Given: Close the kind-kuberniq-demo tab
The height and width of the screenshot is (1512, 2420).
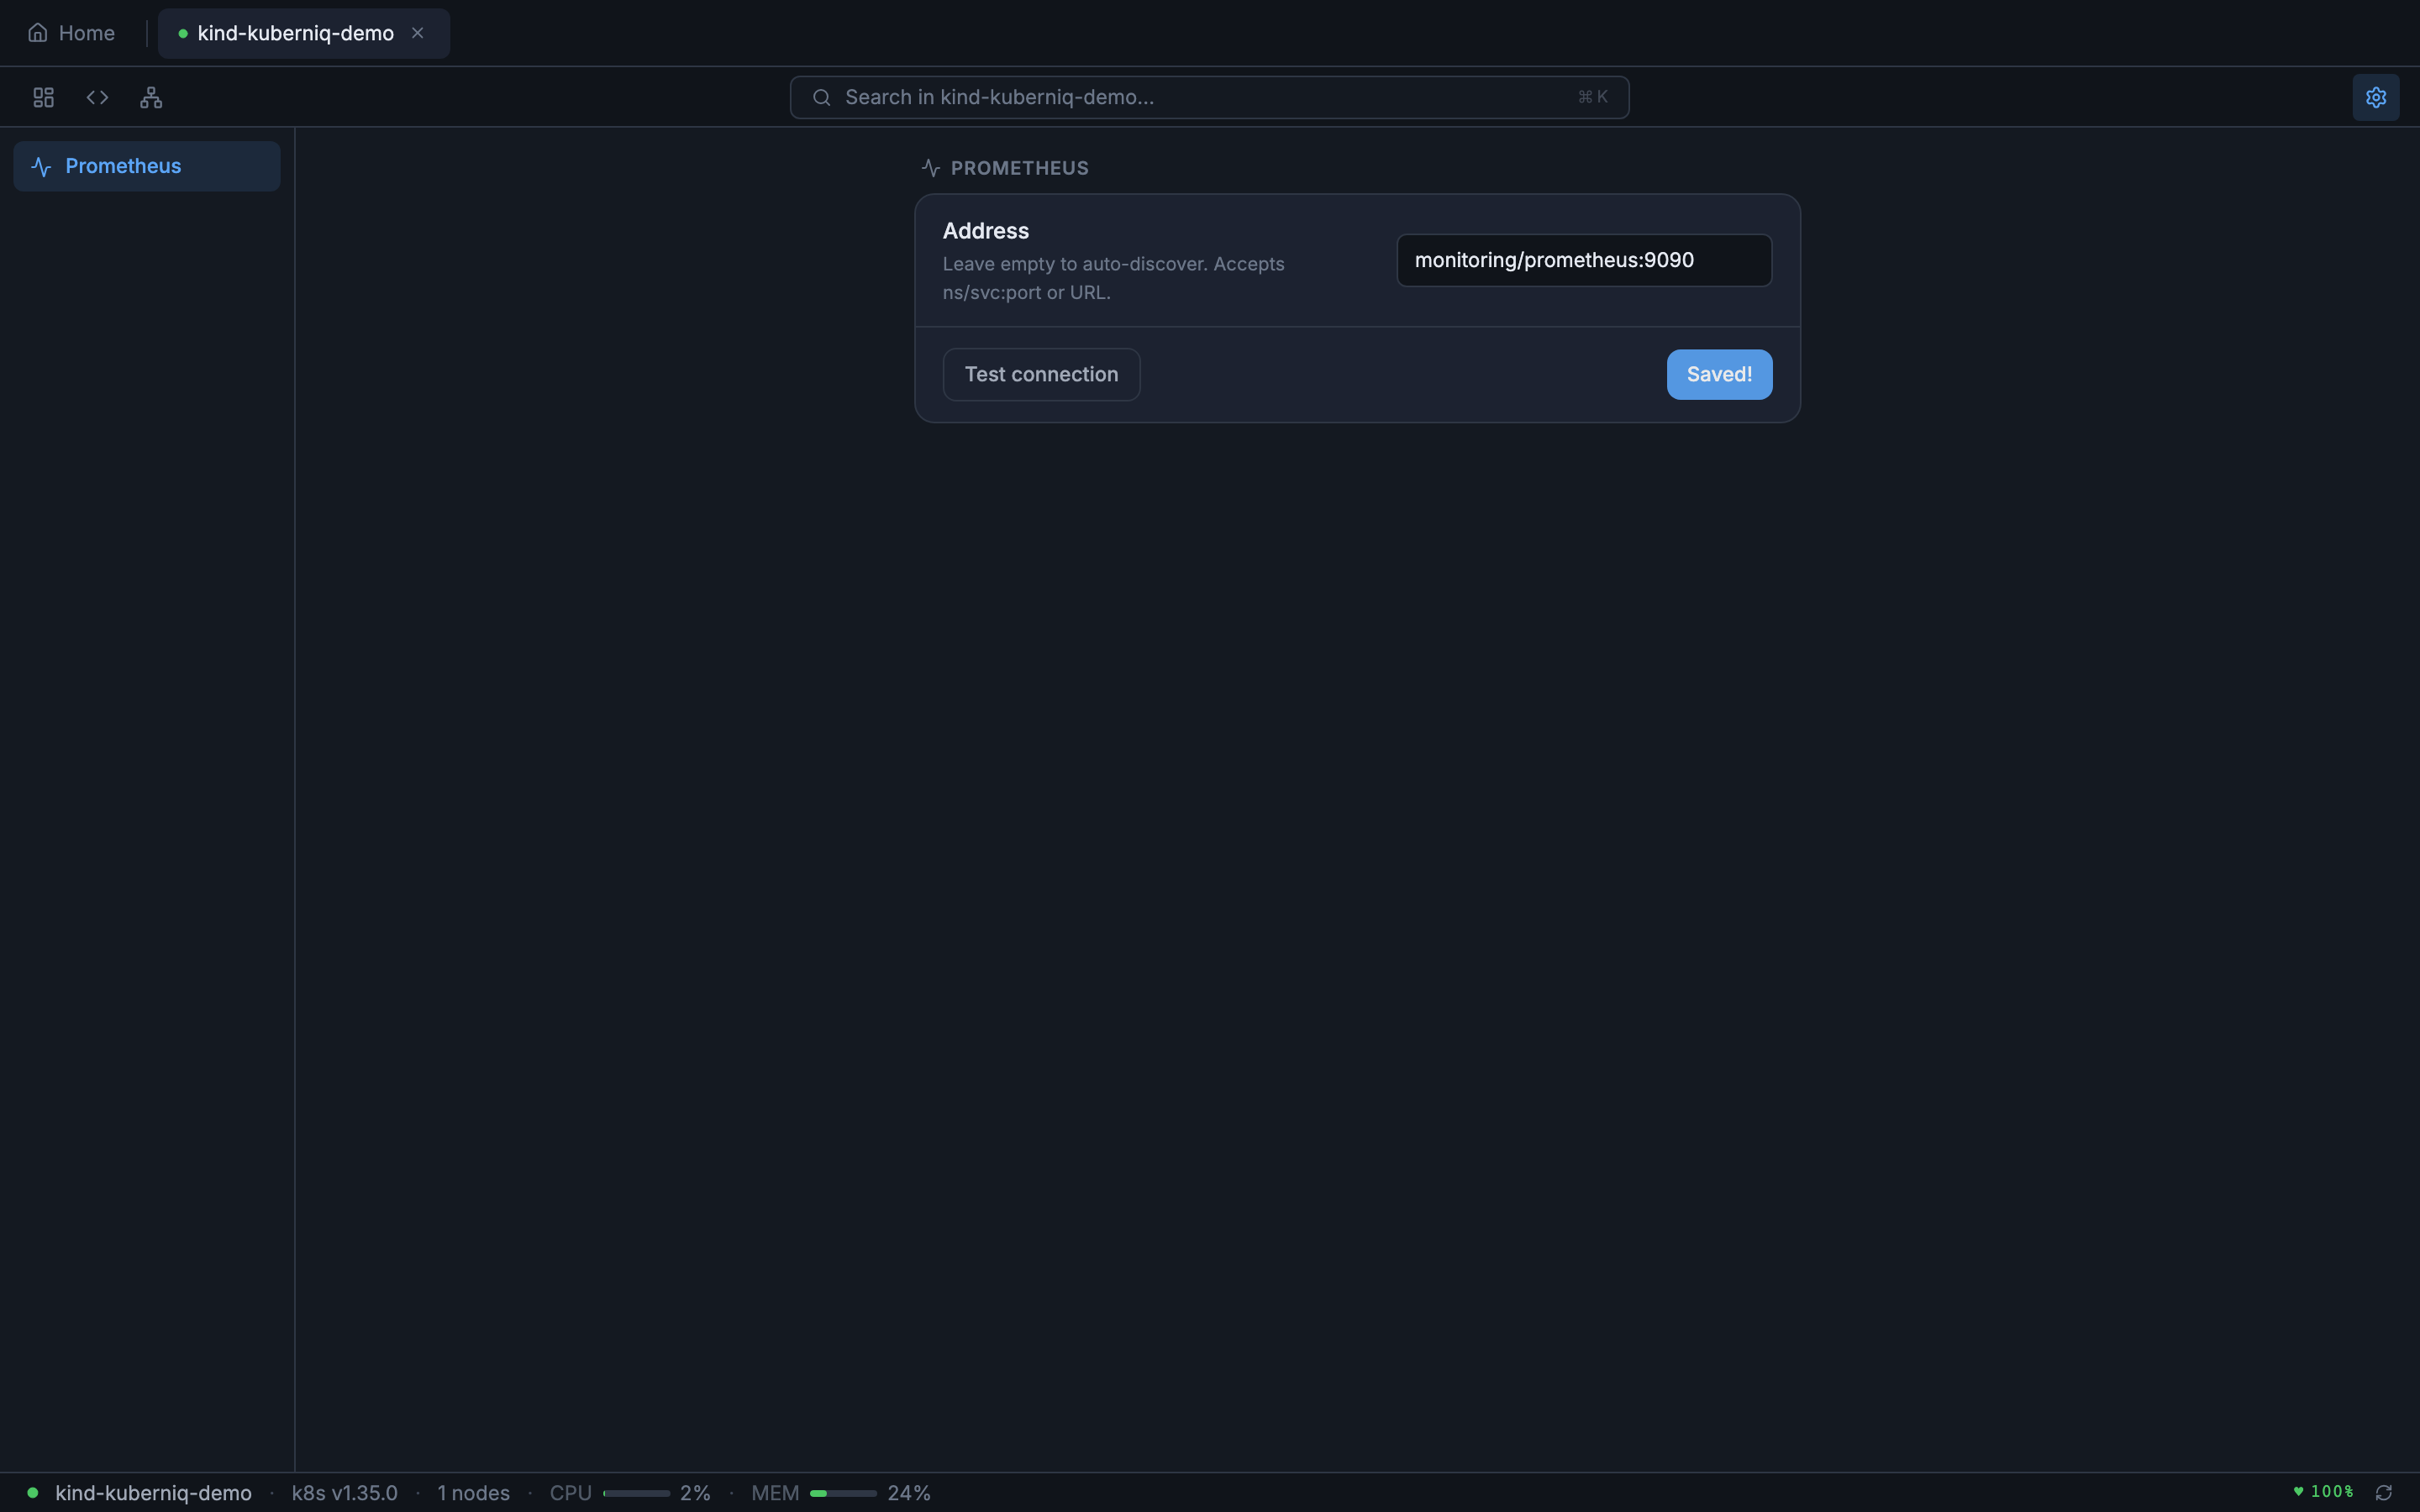Looking at the screenshot, I should 417,32.
